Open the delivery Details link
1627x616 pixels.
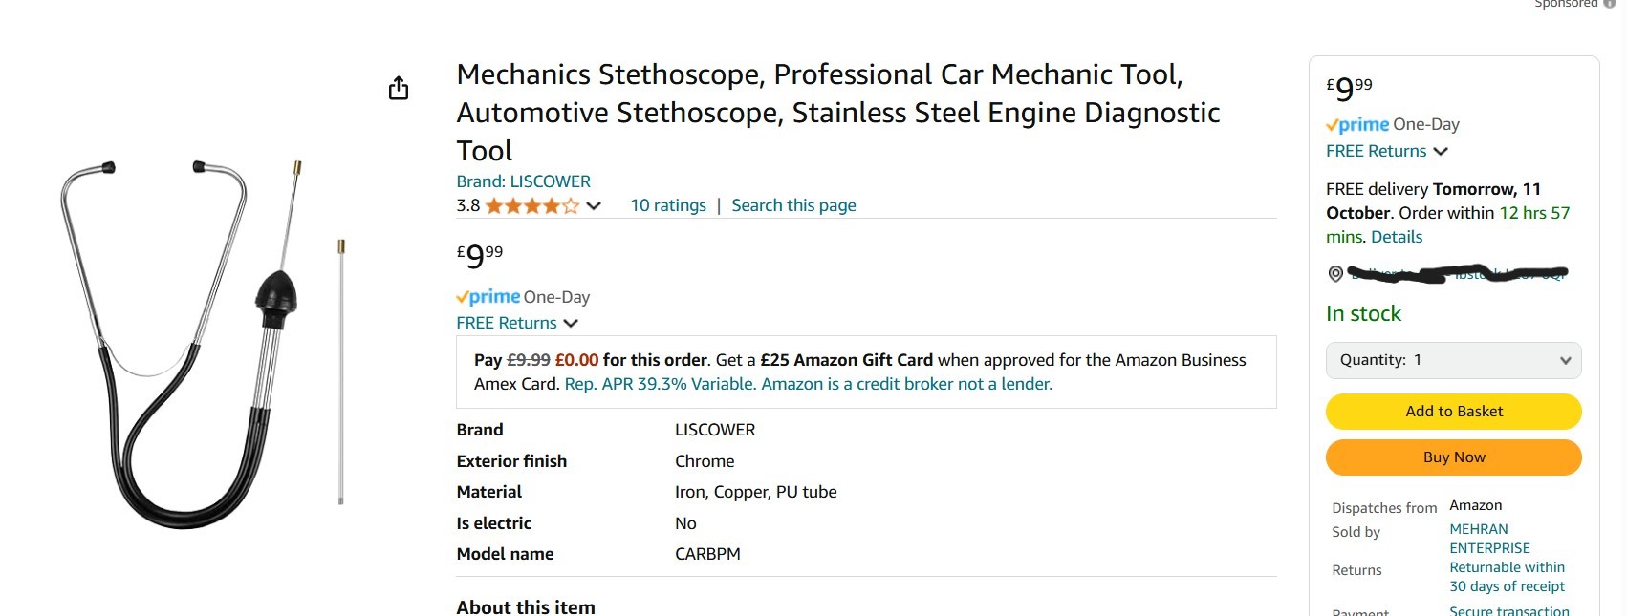click(x=1397, y=237)
